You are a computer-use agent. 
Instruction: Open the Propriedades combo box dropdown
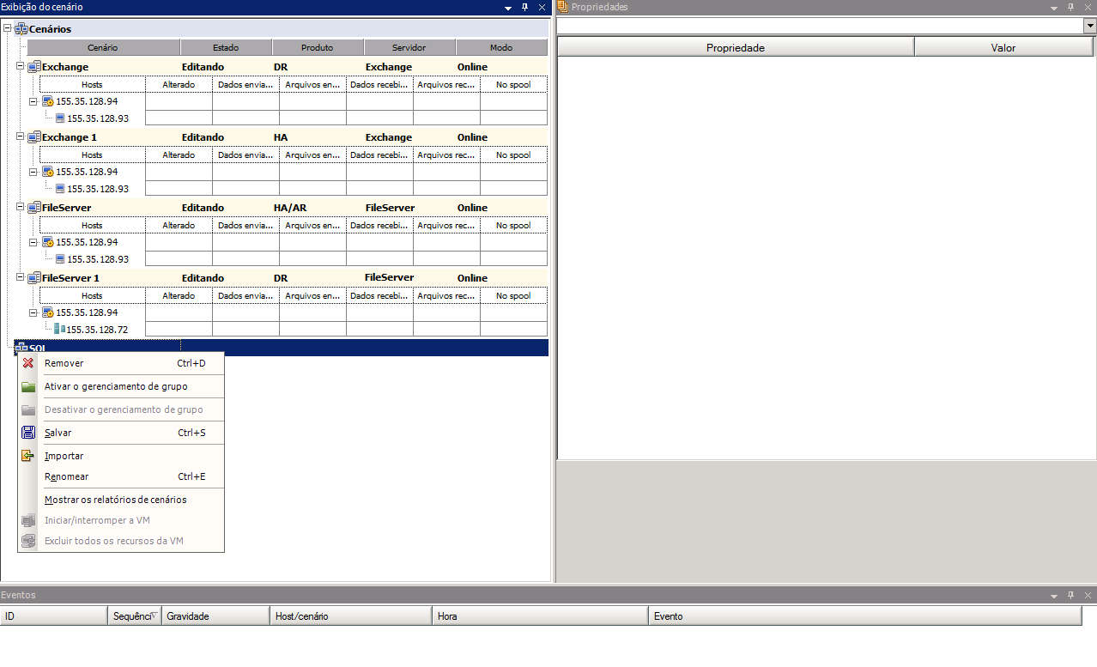click(x=1090, y=27)
